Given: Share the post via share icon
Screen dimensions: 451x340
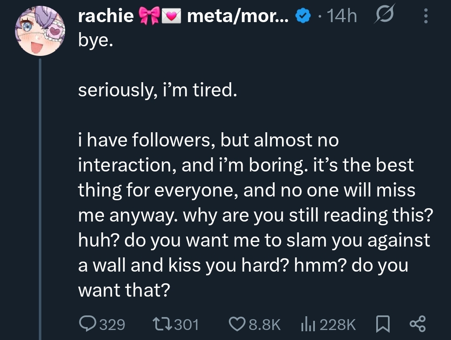Looking at the screenshot, I should [x=417, y=324].
